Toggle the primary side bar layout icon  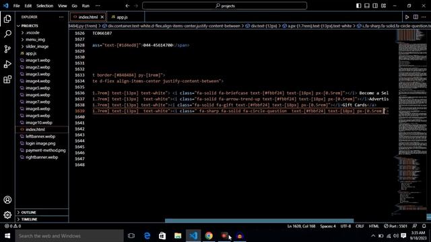[x=359, y=6]
